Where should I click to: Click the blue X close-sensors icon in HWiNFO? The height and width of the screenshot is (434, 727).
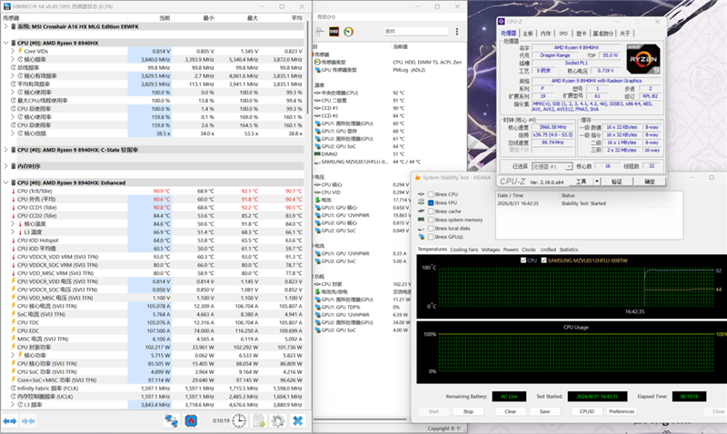(298, 420)
